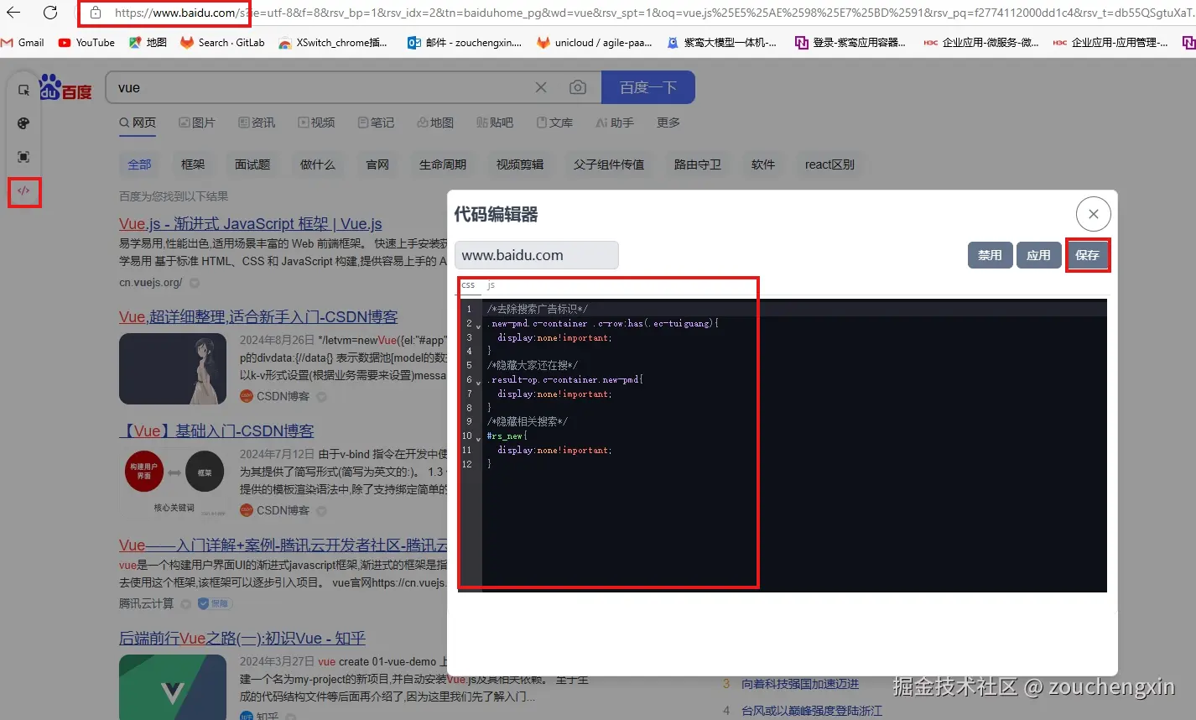Open the 地图 bookmark
1196x720 pixels.
coord(148,42)
